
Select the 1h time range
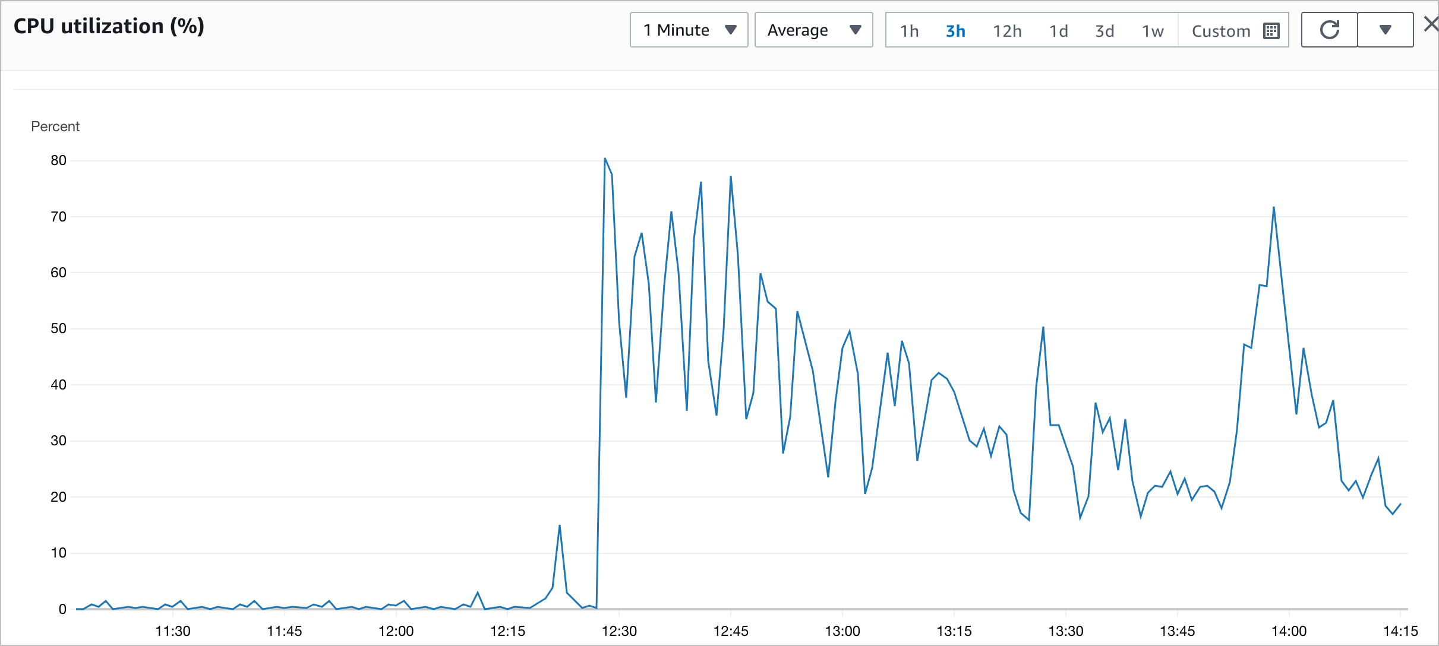point(909,31)
